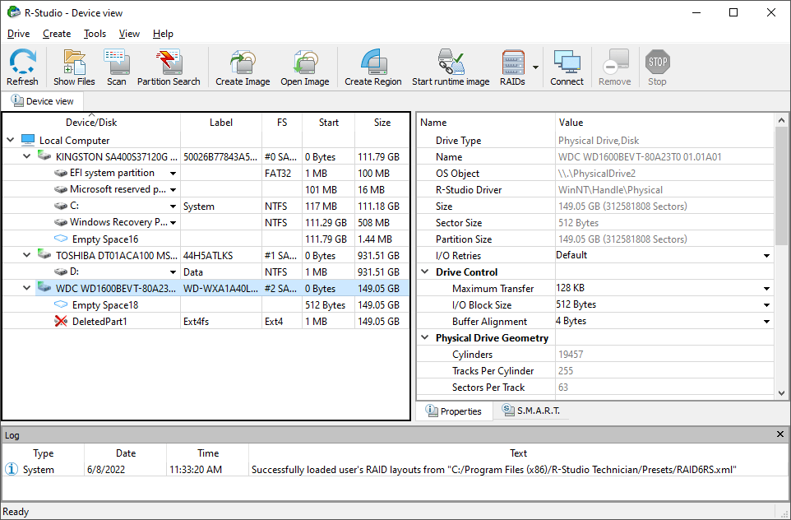
Task: Click the EFI system partition icon
Action: pyautogui.click(x=61, y=173)
